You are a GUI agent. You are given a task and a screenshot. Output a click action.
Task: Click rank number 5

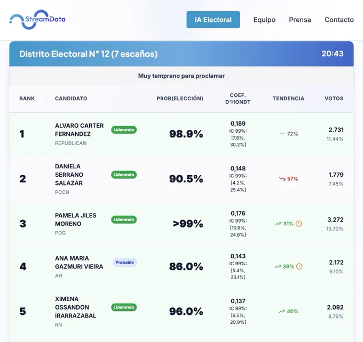[x=22, y=311]
